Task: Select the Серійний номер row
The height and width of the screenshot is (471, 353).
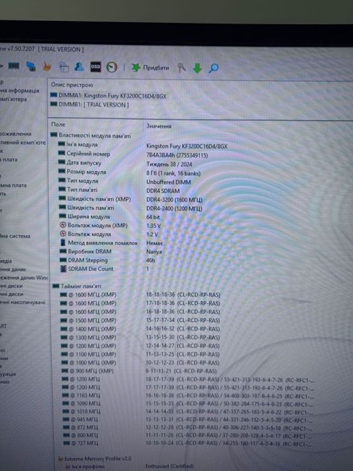Action: 133,154
